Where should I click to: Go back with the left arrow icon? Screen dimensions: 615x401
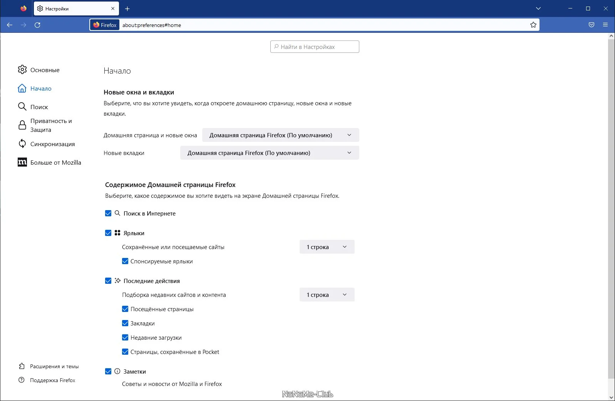click(x=10, y=25)
